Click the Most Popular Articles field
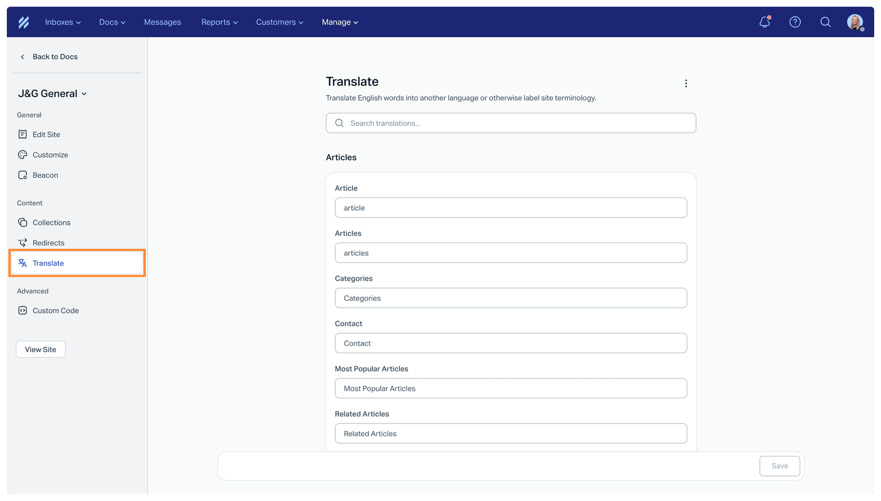Viewport: 881px width, 501px height. [x=511, y=388]
